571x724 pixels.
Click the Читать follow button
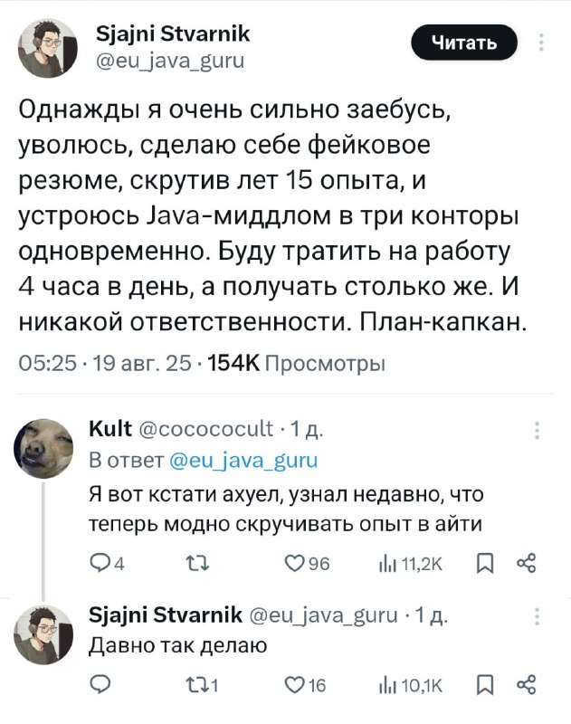[464, 43]
